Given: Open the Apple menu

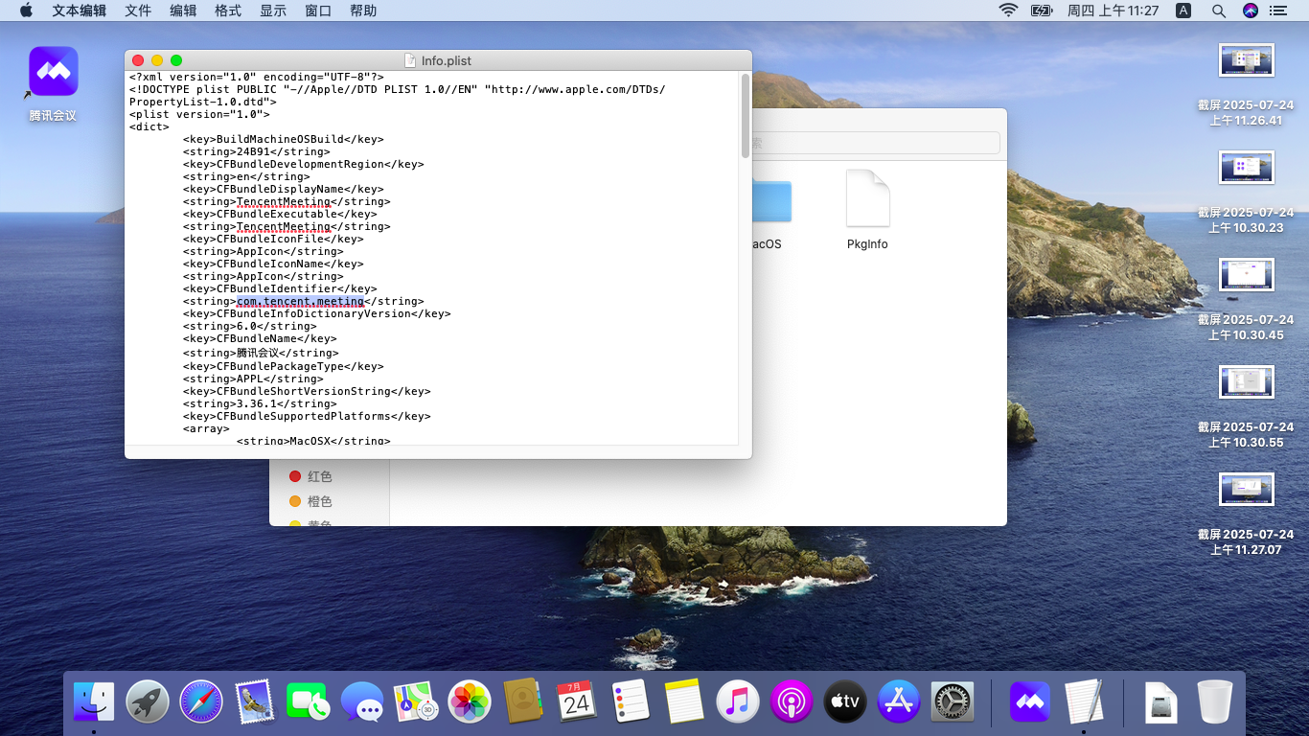Looking at the screenshot, I should click(26, 11).
